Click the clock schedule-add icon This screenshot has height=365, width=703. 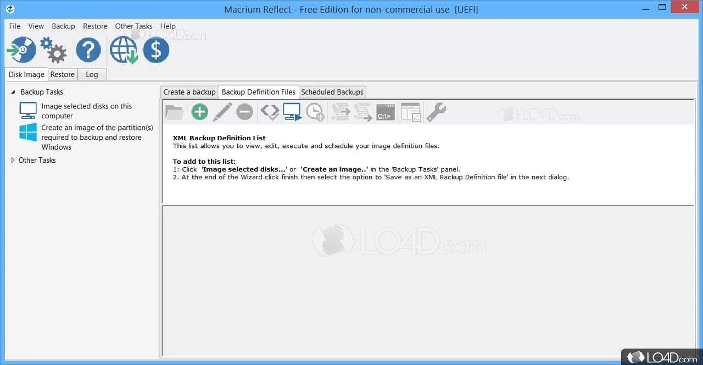315,112
